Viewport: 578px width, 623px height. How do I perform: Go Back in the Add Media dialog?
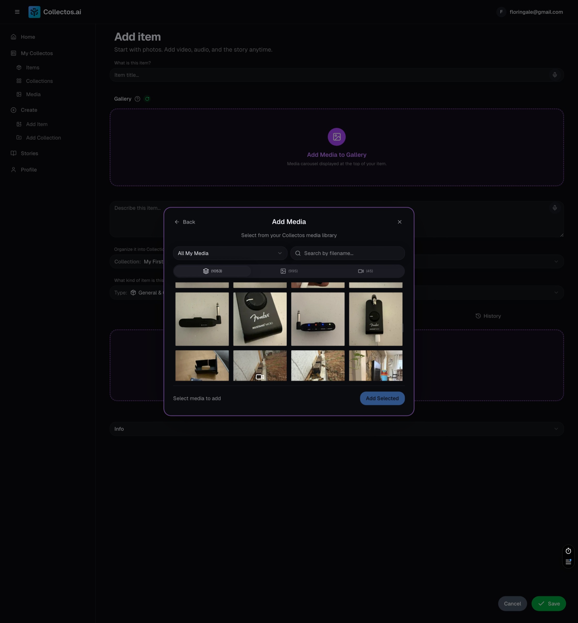(185, 222)
